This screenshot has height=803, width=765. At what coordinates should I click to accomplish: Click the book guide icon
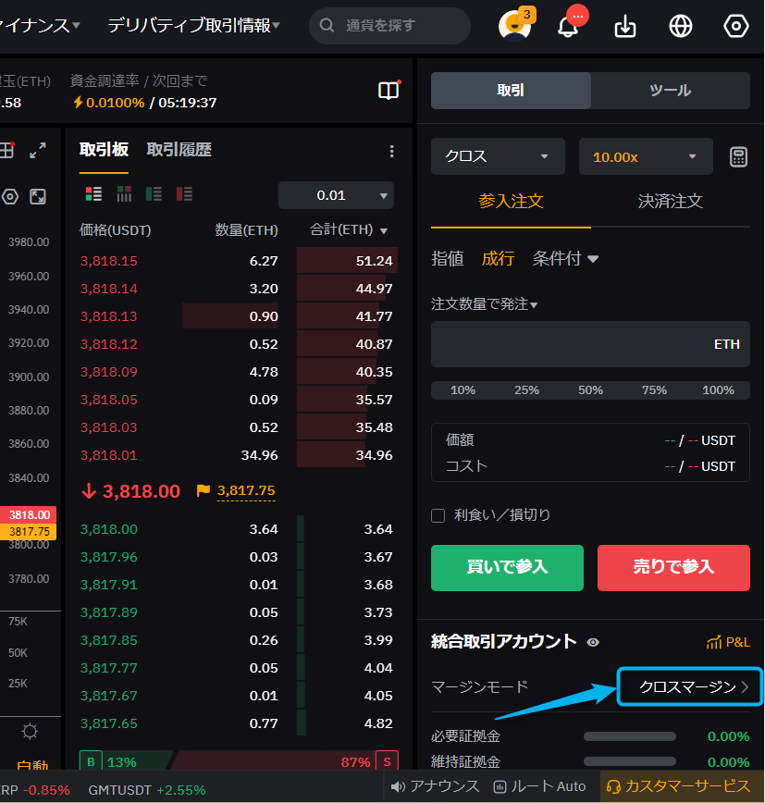click(389, 91)
